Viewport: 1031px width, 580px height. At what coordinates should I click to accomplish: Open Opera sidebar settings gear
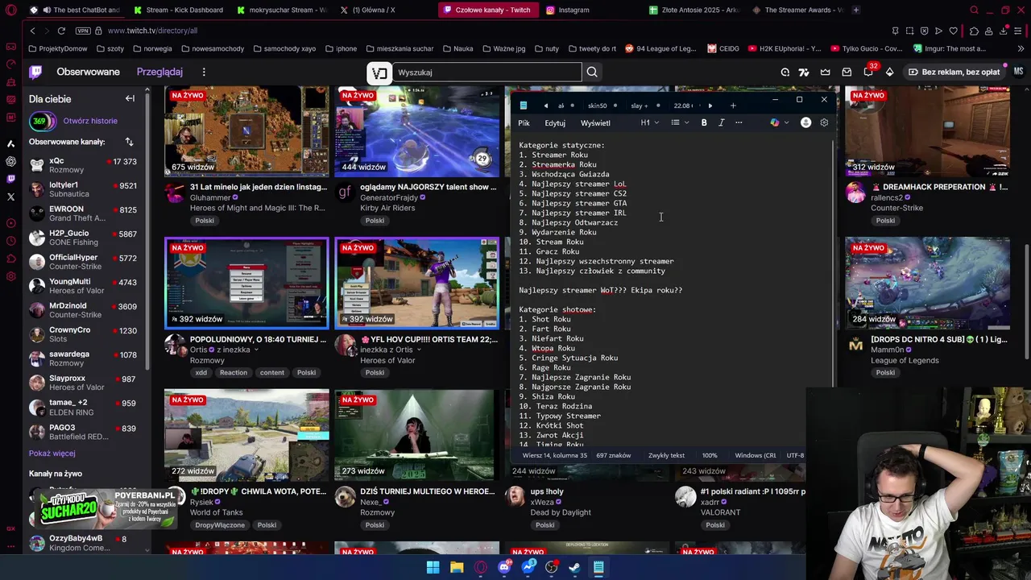coord(10,276)
